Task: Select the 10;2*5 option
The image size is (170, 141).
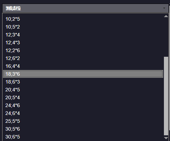Action: point(83,19)
